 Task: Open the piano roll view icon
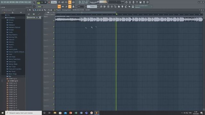coord(105,6)
